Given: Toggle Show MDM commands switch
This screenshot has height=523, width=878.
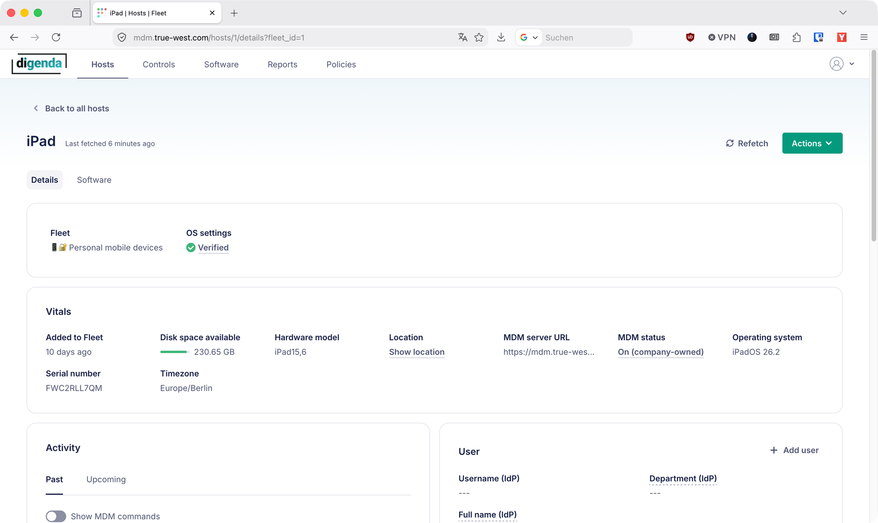Looking at the screenshot, I should 56,516.
